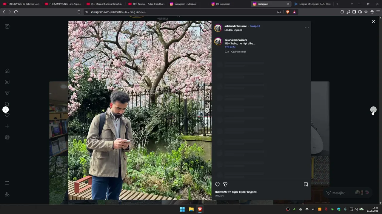
Task: Reload the current page
Action: pos(16,12)
